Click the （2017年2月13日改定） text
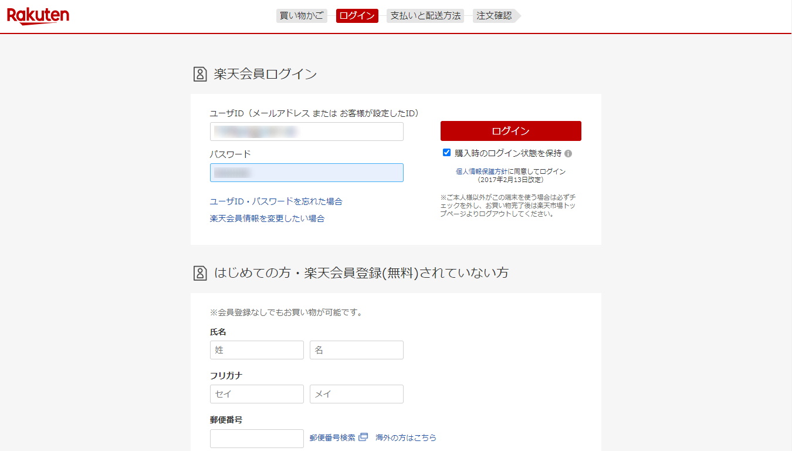The width and height of the screenshot is (792, 451). [510, 180]
